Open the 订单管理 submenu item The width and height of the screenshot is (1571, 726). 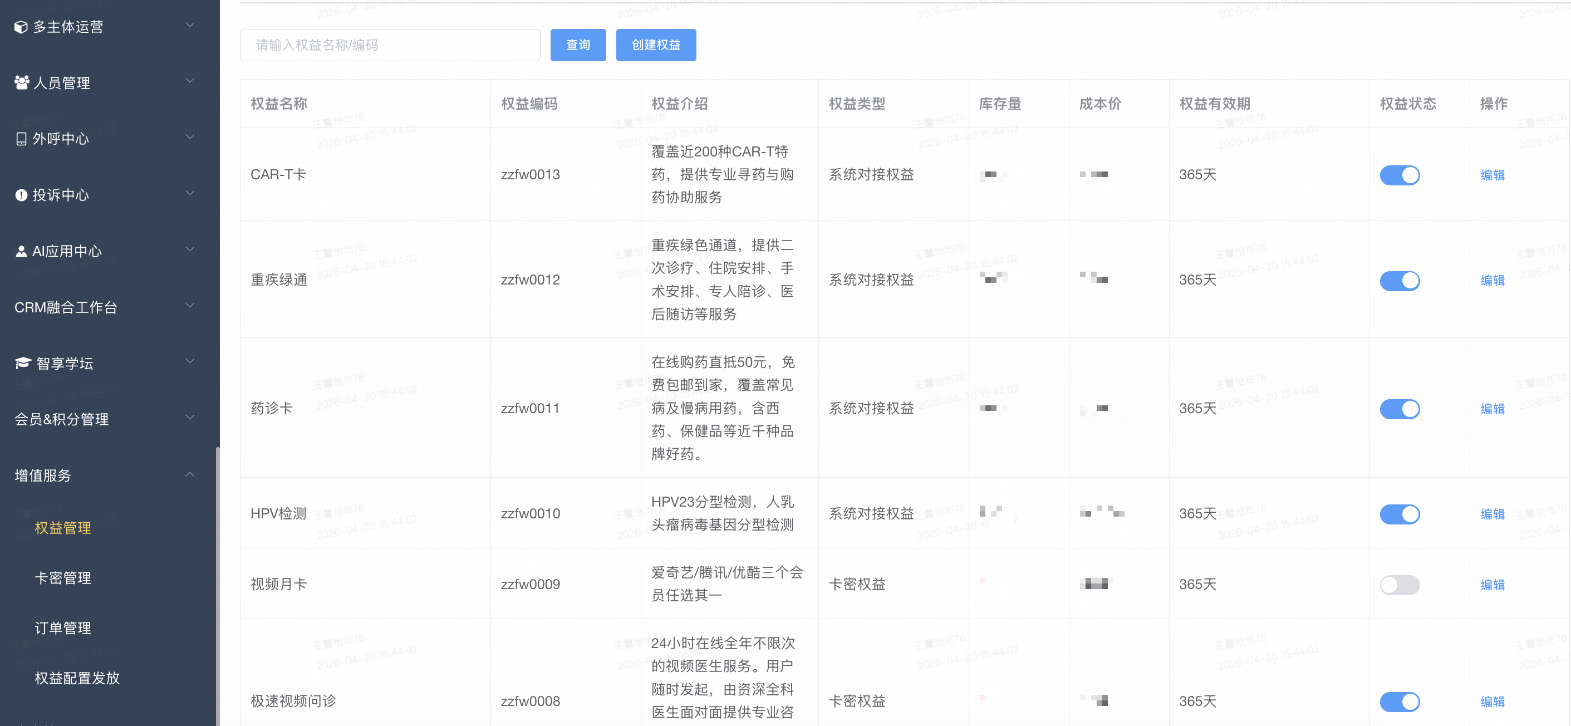[63, 628]
